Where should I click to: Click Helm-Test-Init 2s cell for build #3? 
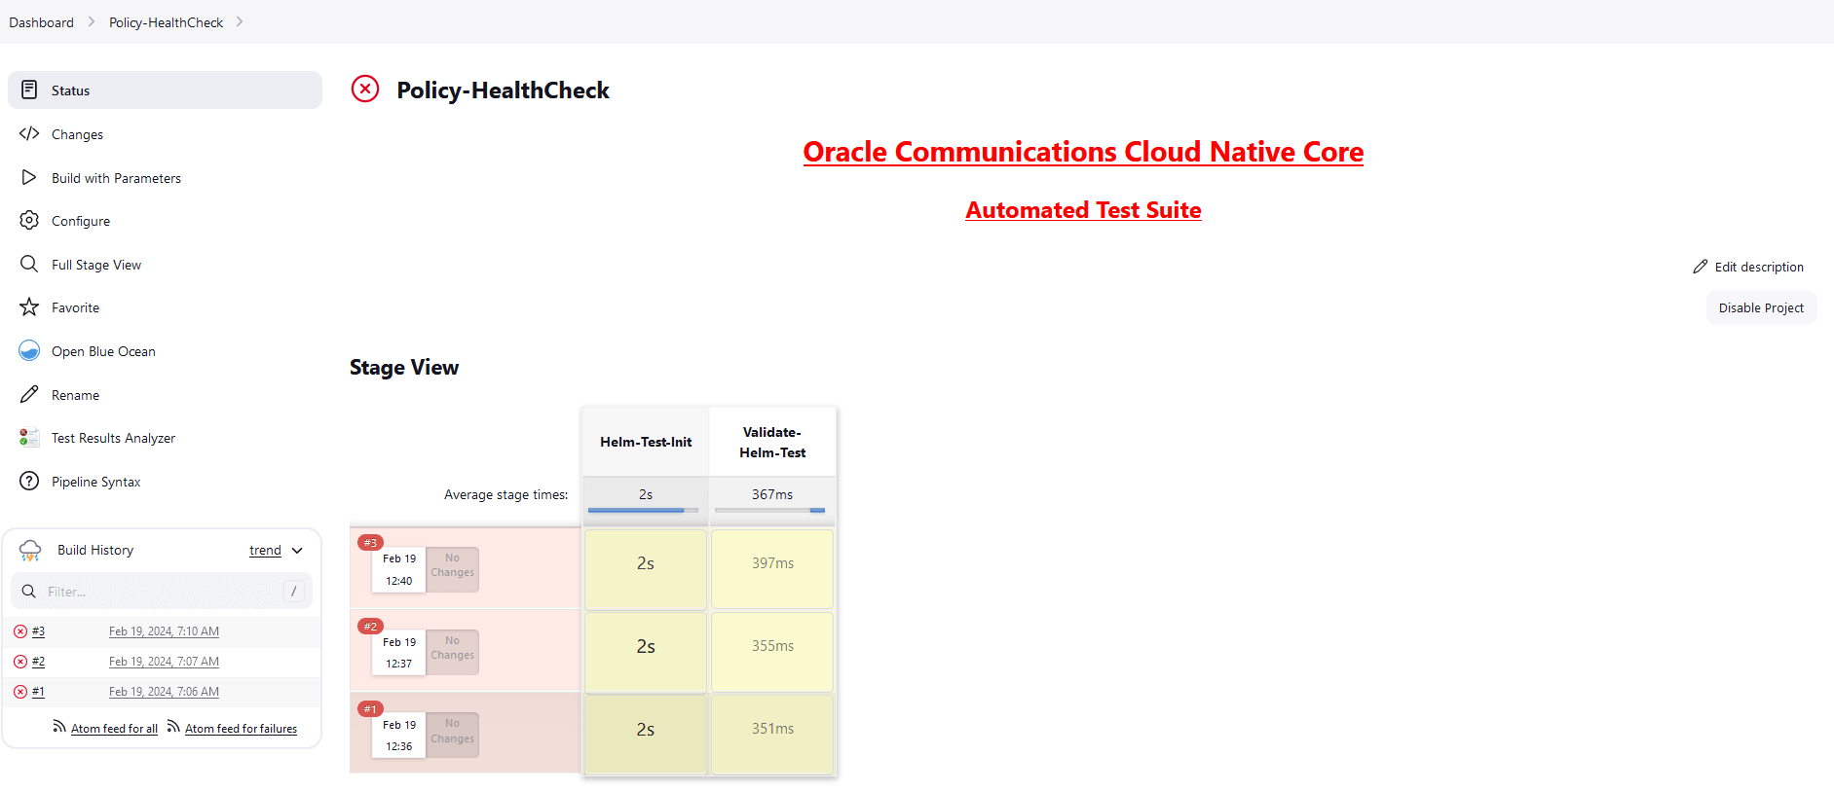point(646,568)
